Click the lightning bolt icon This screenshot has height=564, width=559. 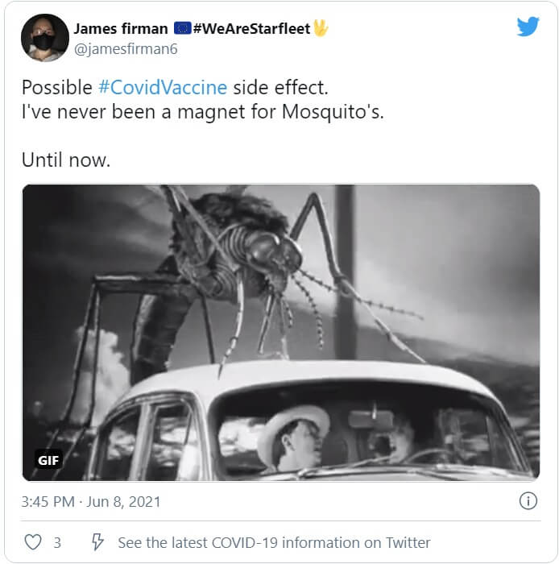click(x=96, y=542)
